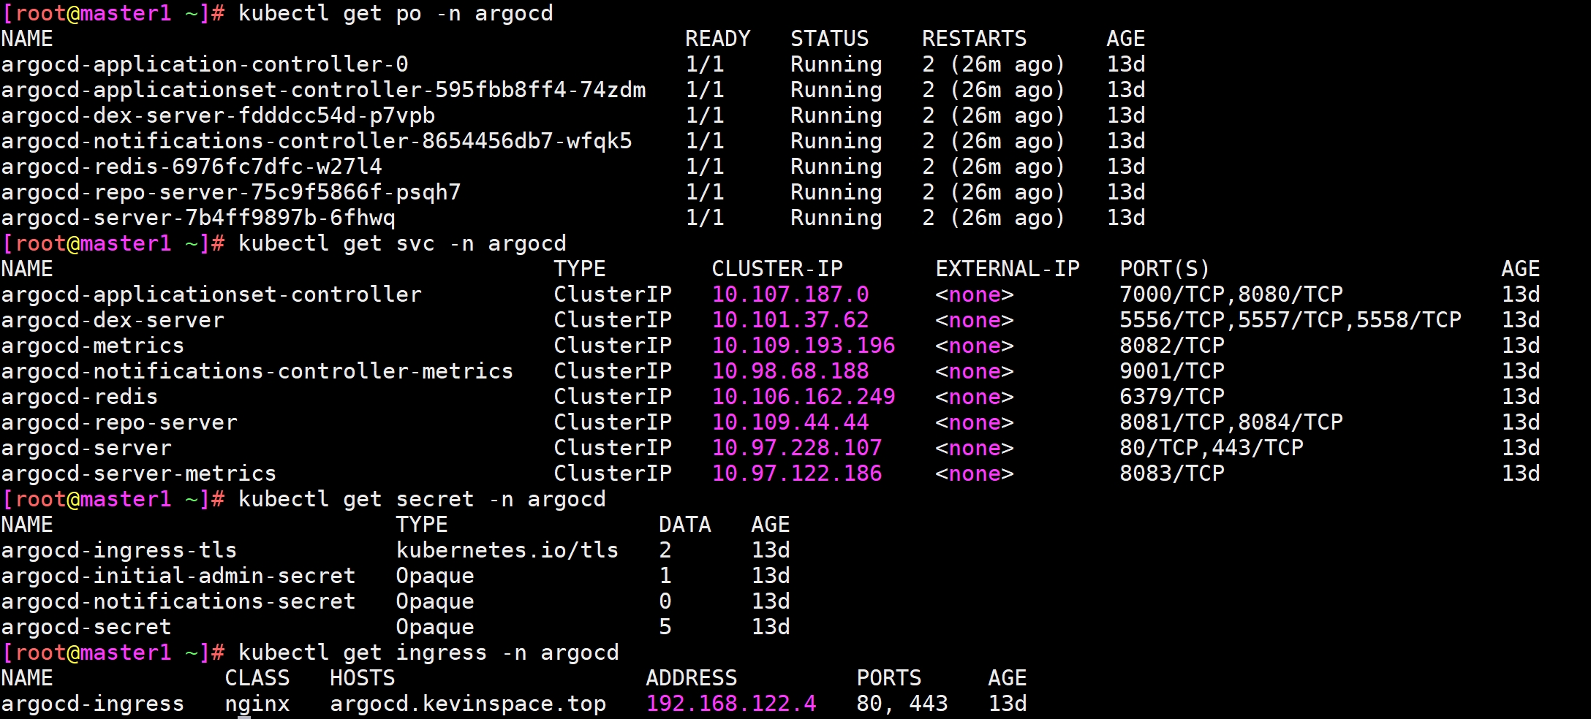Click secret name argocd-secret
1591x719 pixels.
(86, 628)
